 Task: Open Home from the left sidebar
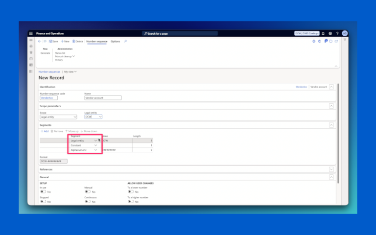[31, 46]
